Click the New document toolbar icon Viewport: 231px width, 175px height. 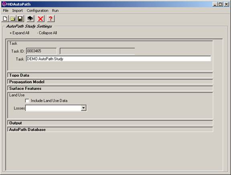(5, 19)
